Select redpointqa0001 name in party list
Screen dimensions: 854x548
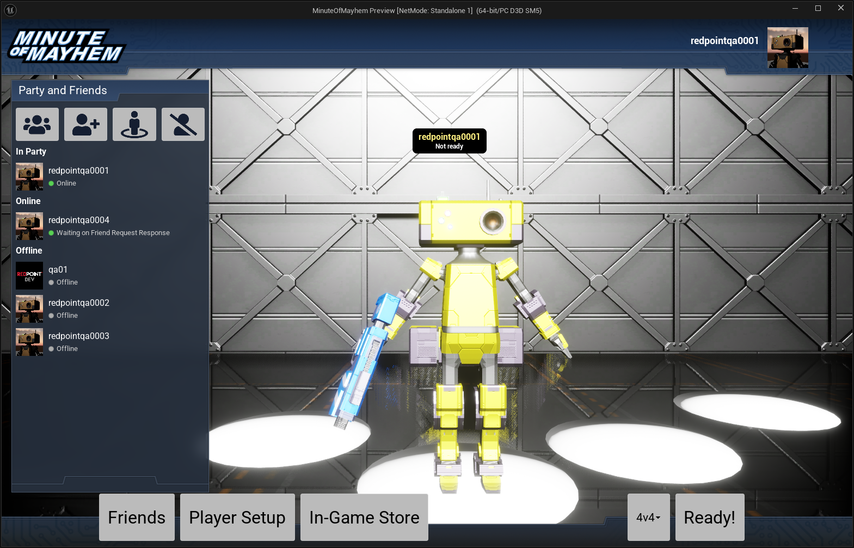point(78,170)
